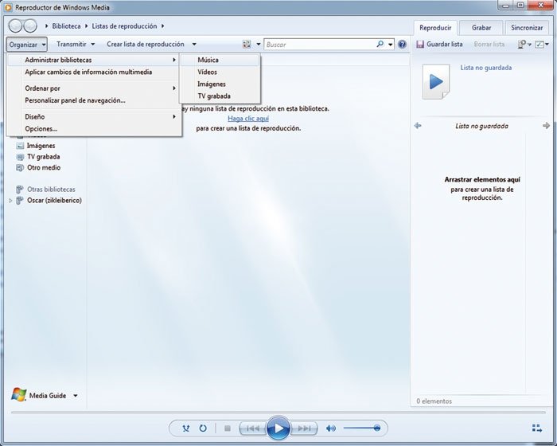Click the Forward navigation arrow button
The width and height of the screenshot is (557, 446).
coord(30,25)
